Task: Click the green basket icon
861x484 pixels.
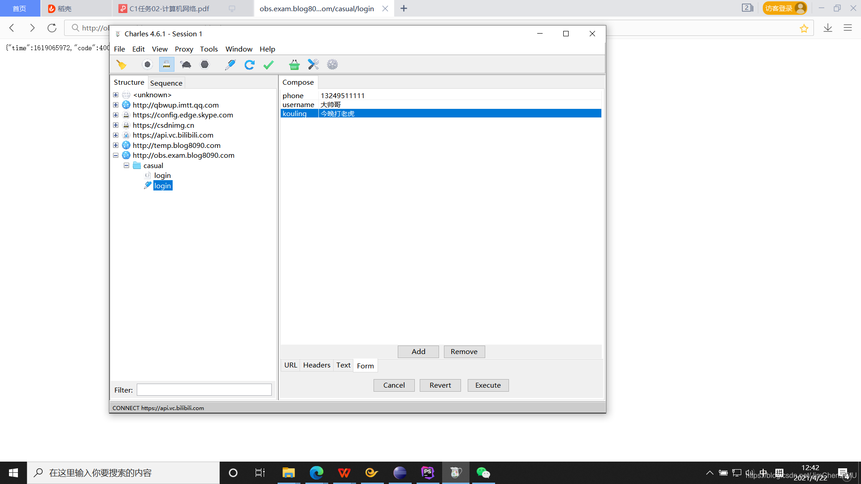Action: [x=294, y=65]
